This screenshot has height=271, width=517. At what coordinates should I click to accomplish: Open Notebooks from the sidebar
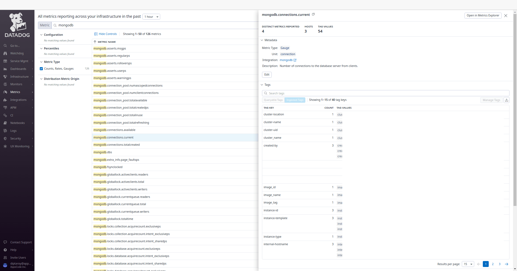tap(17, 123)
